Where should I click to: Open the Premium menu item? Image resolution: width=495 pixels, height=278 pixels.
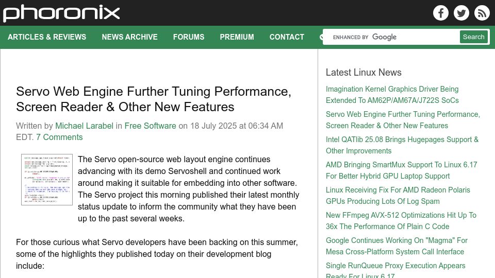click(x=237, y=37)
